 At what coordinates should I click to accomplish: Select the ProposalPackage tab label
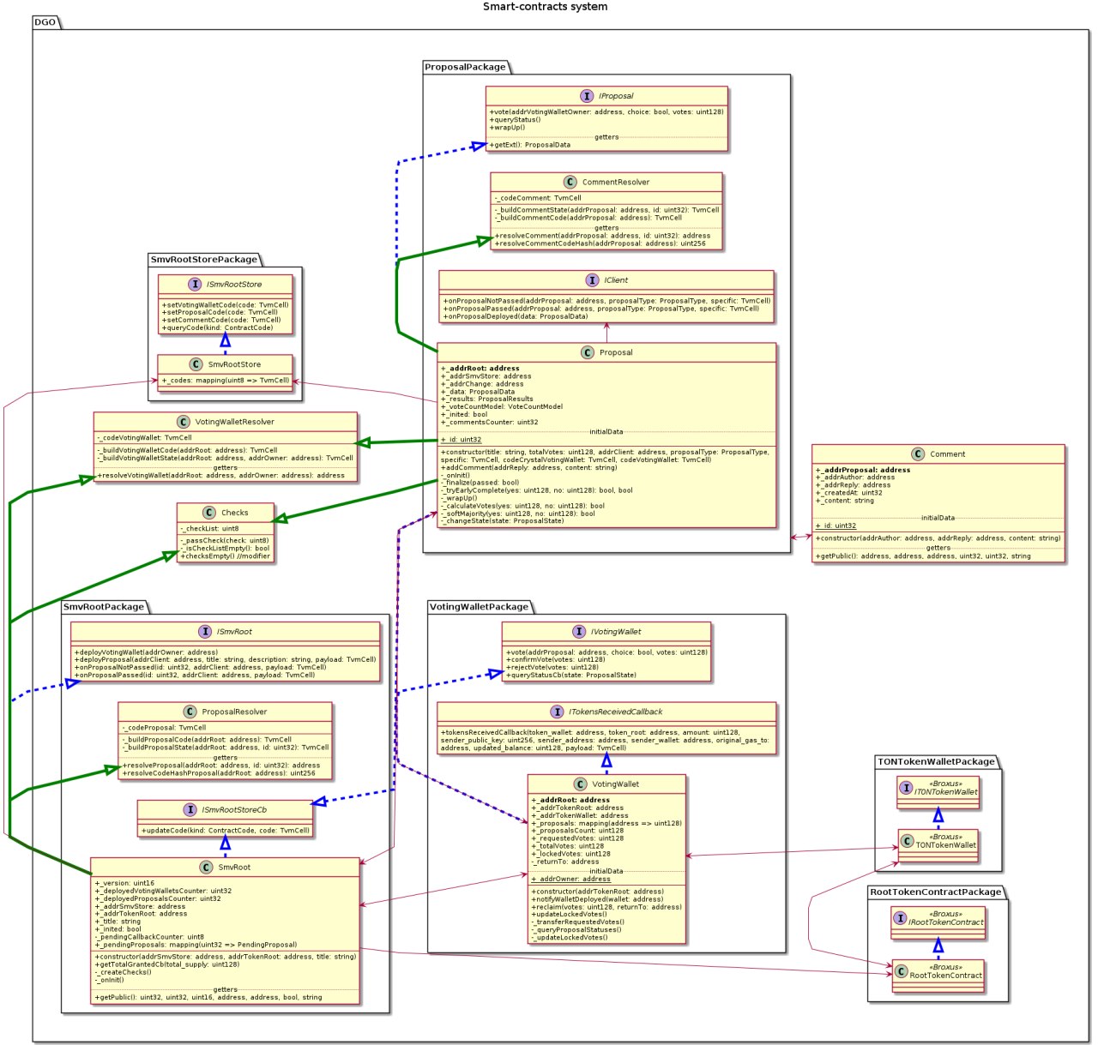pos(465,67)
